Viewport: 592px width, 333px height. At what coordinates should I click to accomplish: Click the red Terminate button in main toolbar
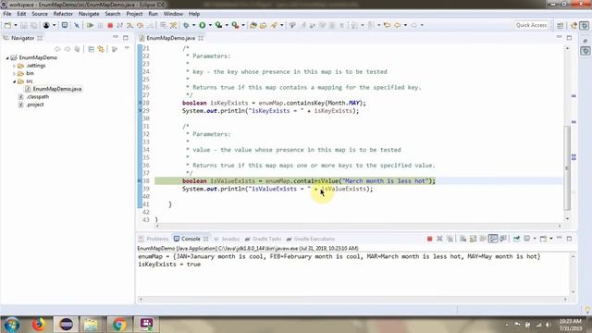[x=110, y=25]
